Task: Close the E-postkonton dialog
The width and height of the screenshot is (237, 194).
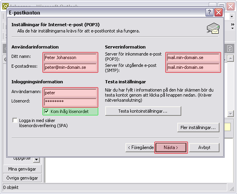Action: 218,12
